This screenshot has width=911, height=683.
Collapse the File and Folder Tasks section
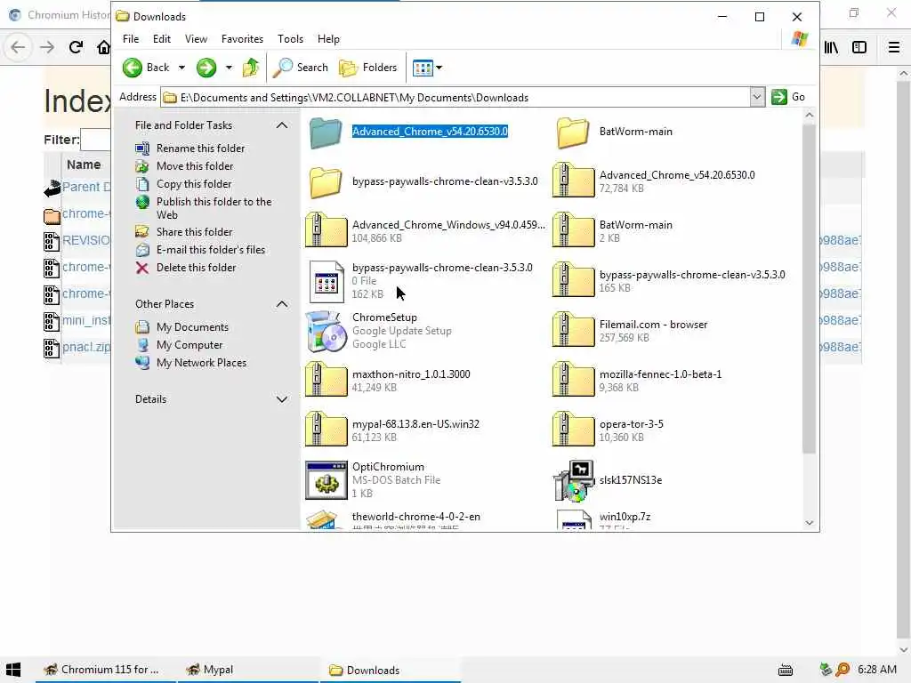282,125
